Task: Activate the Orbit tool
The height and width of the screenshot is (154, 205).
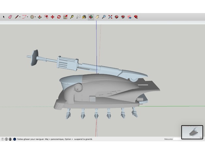Action: 91,17
